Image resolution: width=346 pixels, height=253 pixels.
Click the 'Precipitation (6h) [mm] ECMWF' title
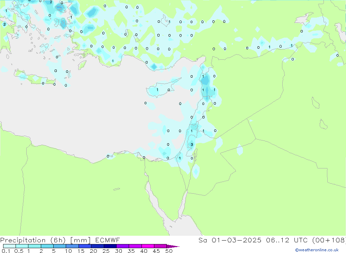(60, 240)
